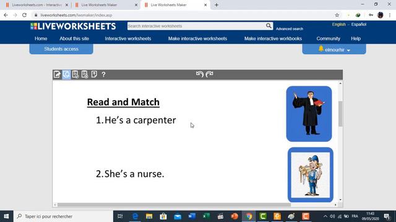Click the browser address bar
The width and height of the screenshot is (396, 222).
(x=184, y=15)
